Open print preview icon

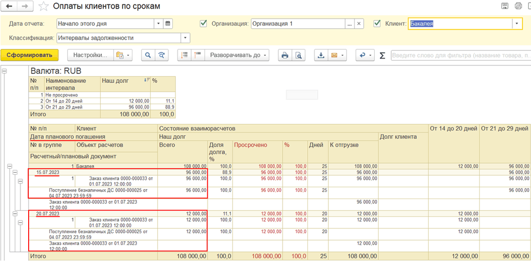pyautogui.click(x=298, y=55)
